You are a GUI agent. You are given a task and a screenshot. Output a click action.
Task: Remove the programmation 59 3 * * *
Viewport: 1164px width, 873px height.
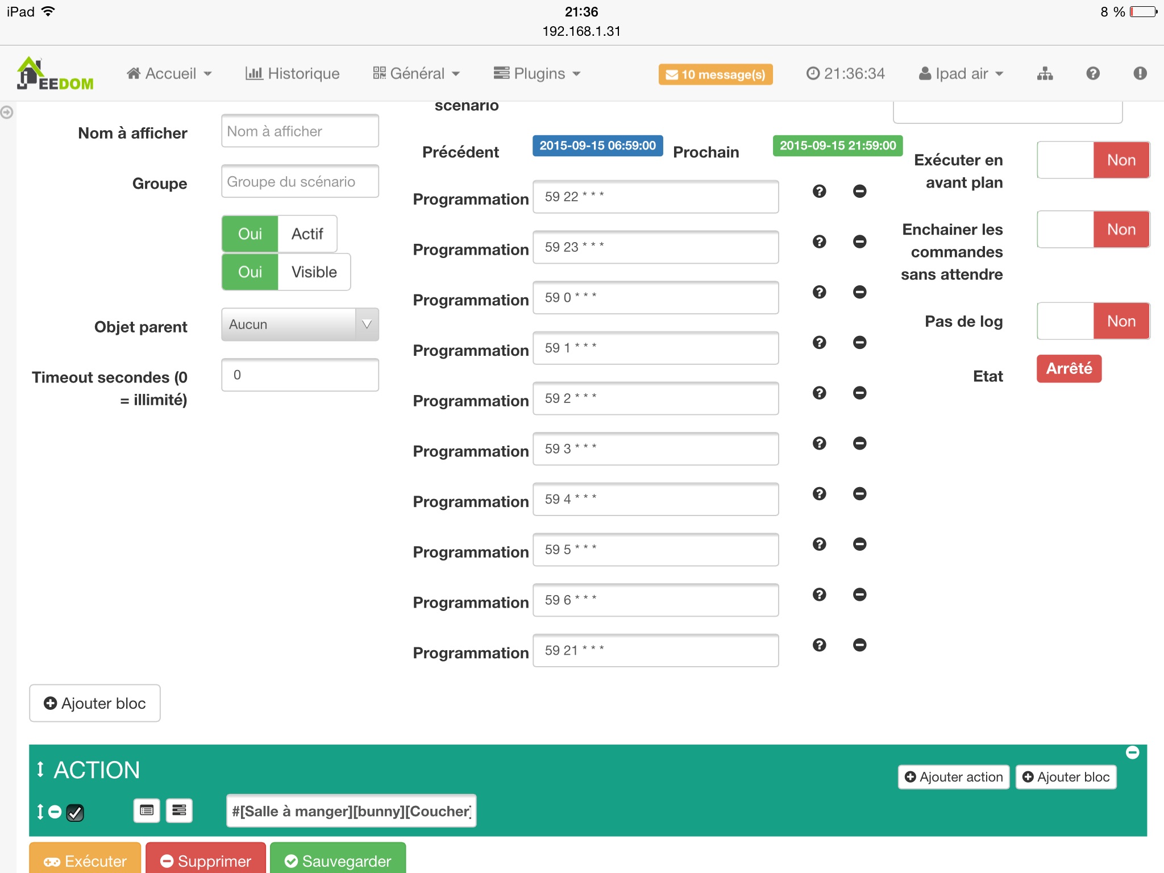point(860,443)
